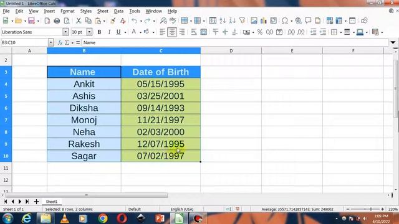Open the Font Color dropdown arrow
The height and width of the screenshot is (224, 399).
pos(140,32)
